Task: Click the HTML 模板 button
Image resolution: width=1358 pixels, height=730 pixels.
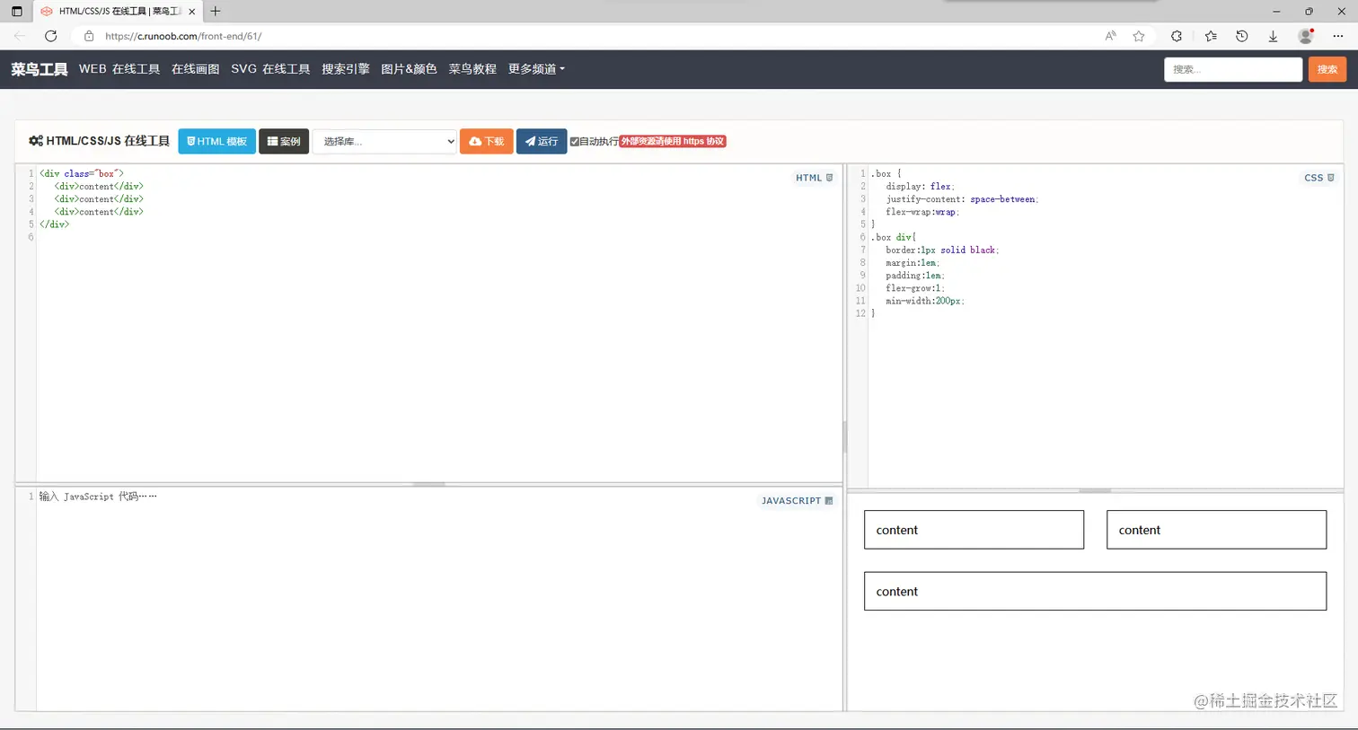Action: (216, 141)
